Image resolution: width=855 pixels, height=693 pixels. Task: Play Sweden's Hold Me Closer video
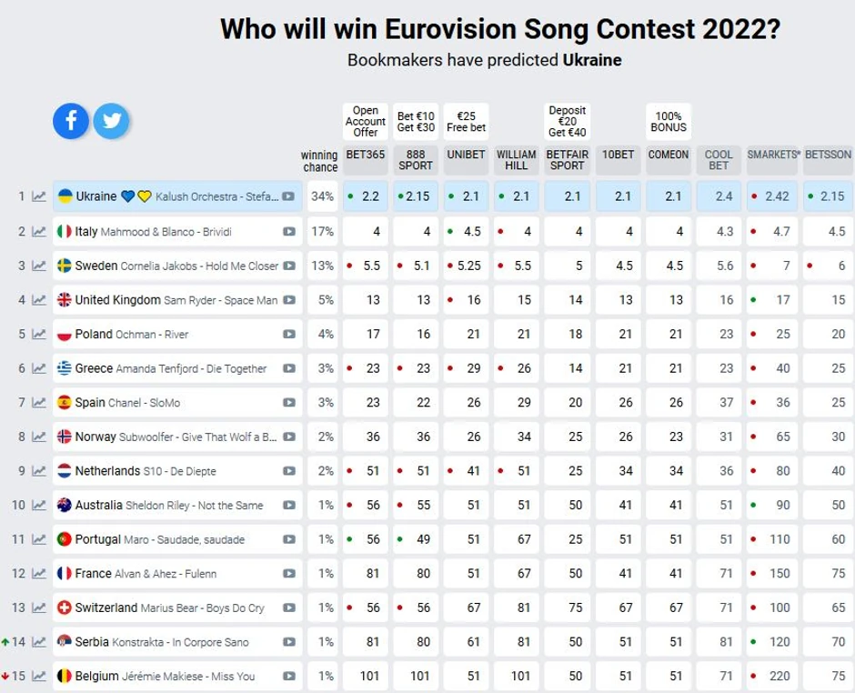coord(288,266)
